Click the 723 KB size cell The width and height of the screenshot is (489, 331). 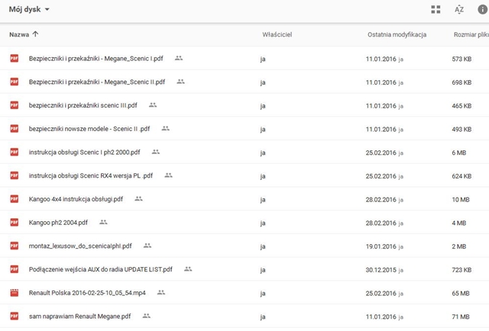coord(461,270)
